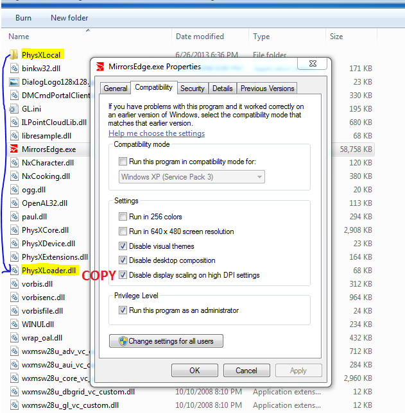Viewport: 405px width, 413px height.
Task: Open the Windows XP (Service Pack 3) dropdown
Action: (x=192, y=177)
